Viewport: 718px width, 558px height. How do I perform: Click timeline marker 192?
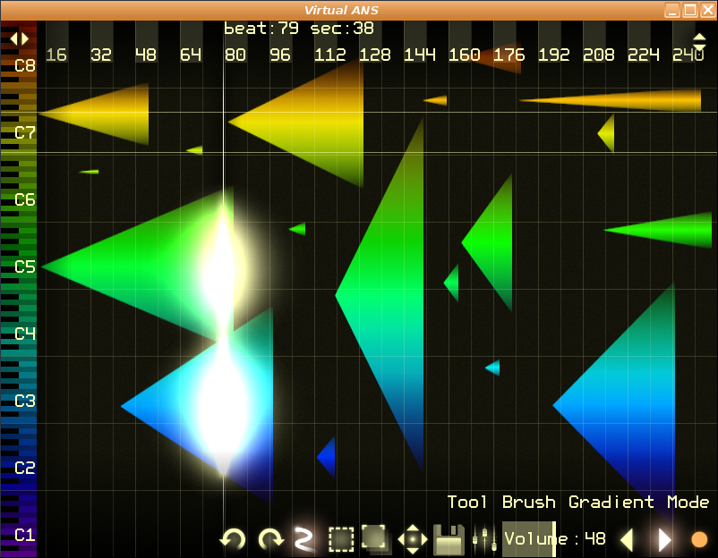[553, 55]
